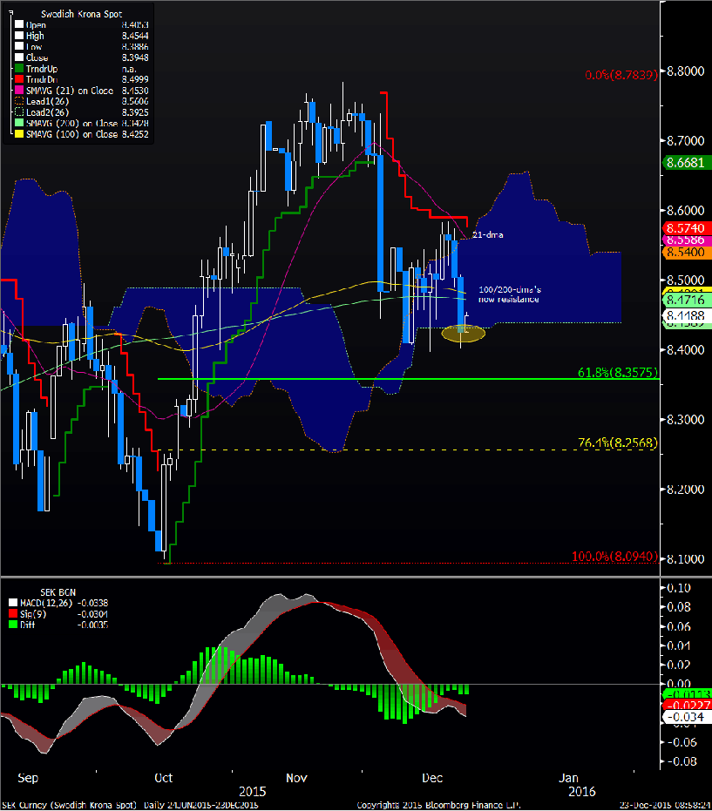This screenshot has width=712, height=811.
Task: Toggle the white Open series legend entry
Action: 17,25
